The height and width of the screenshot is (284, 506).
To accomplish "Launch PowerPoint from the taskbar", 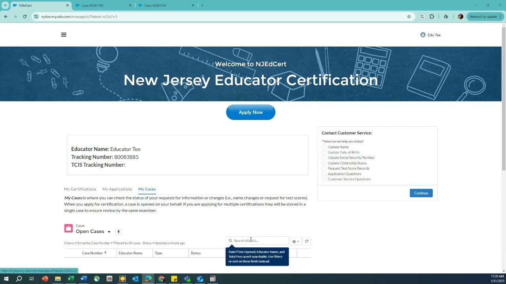I will click(x=45, y=279).
